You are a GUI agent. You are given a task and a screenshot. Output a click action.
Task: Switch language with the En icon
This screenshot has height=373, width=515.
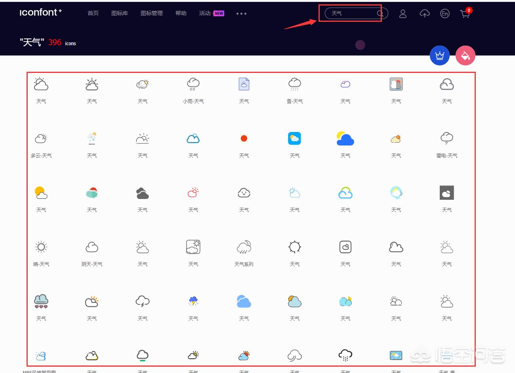[x=445, y=13]
